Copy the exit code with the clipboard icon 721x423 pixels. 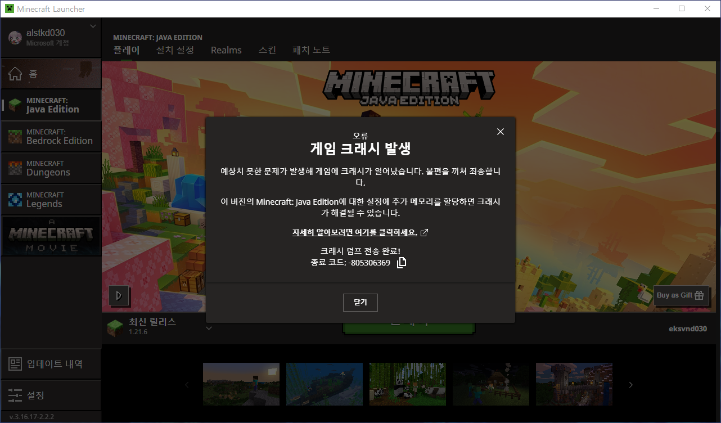click(402, 263)
